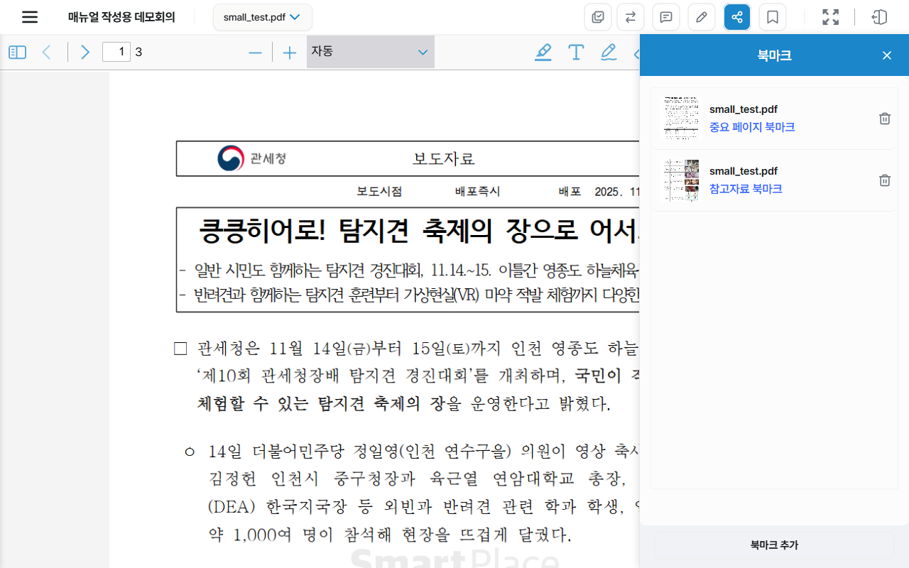Click the bookmark icon in top toolbar
The width and height of the screenshot is (909, 568).
click(773, 17)
